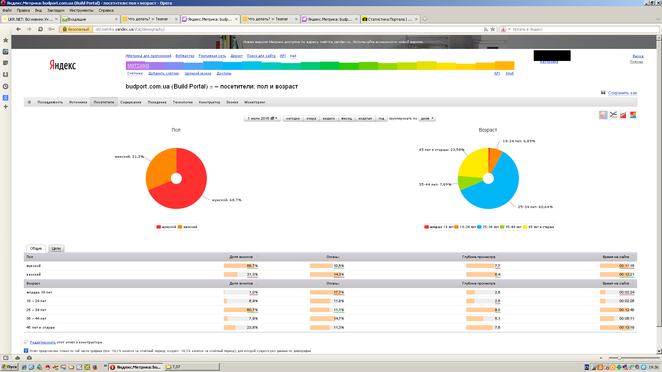Expand hidden quick launch items chevron
Screen dimensions: 662x372
coord(105,366)
